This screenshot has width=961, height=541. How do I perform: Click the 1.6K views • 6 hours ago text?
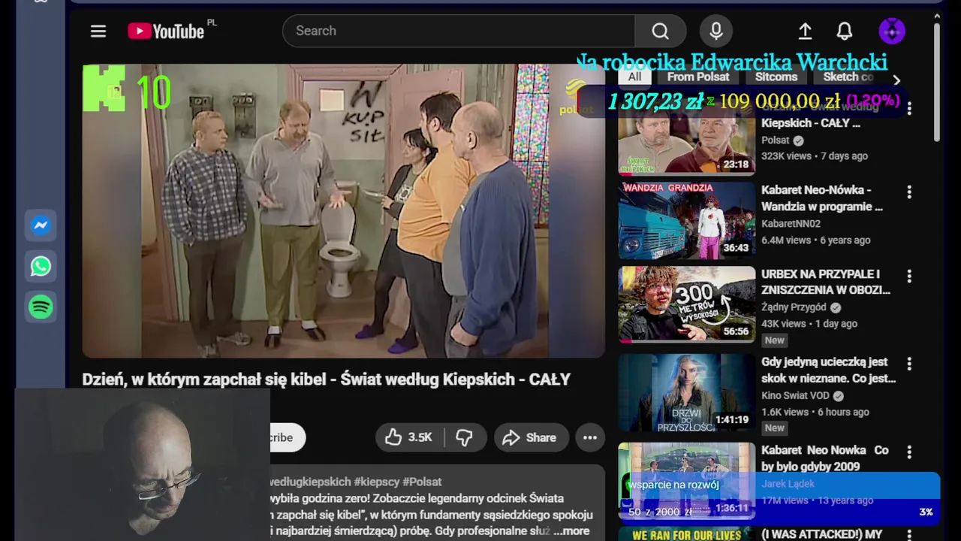coord(815,412)
